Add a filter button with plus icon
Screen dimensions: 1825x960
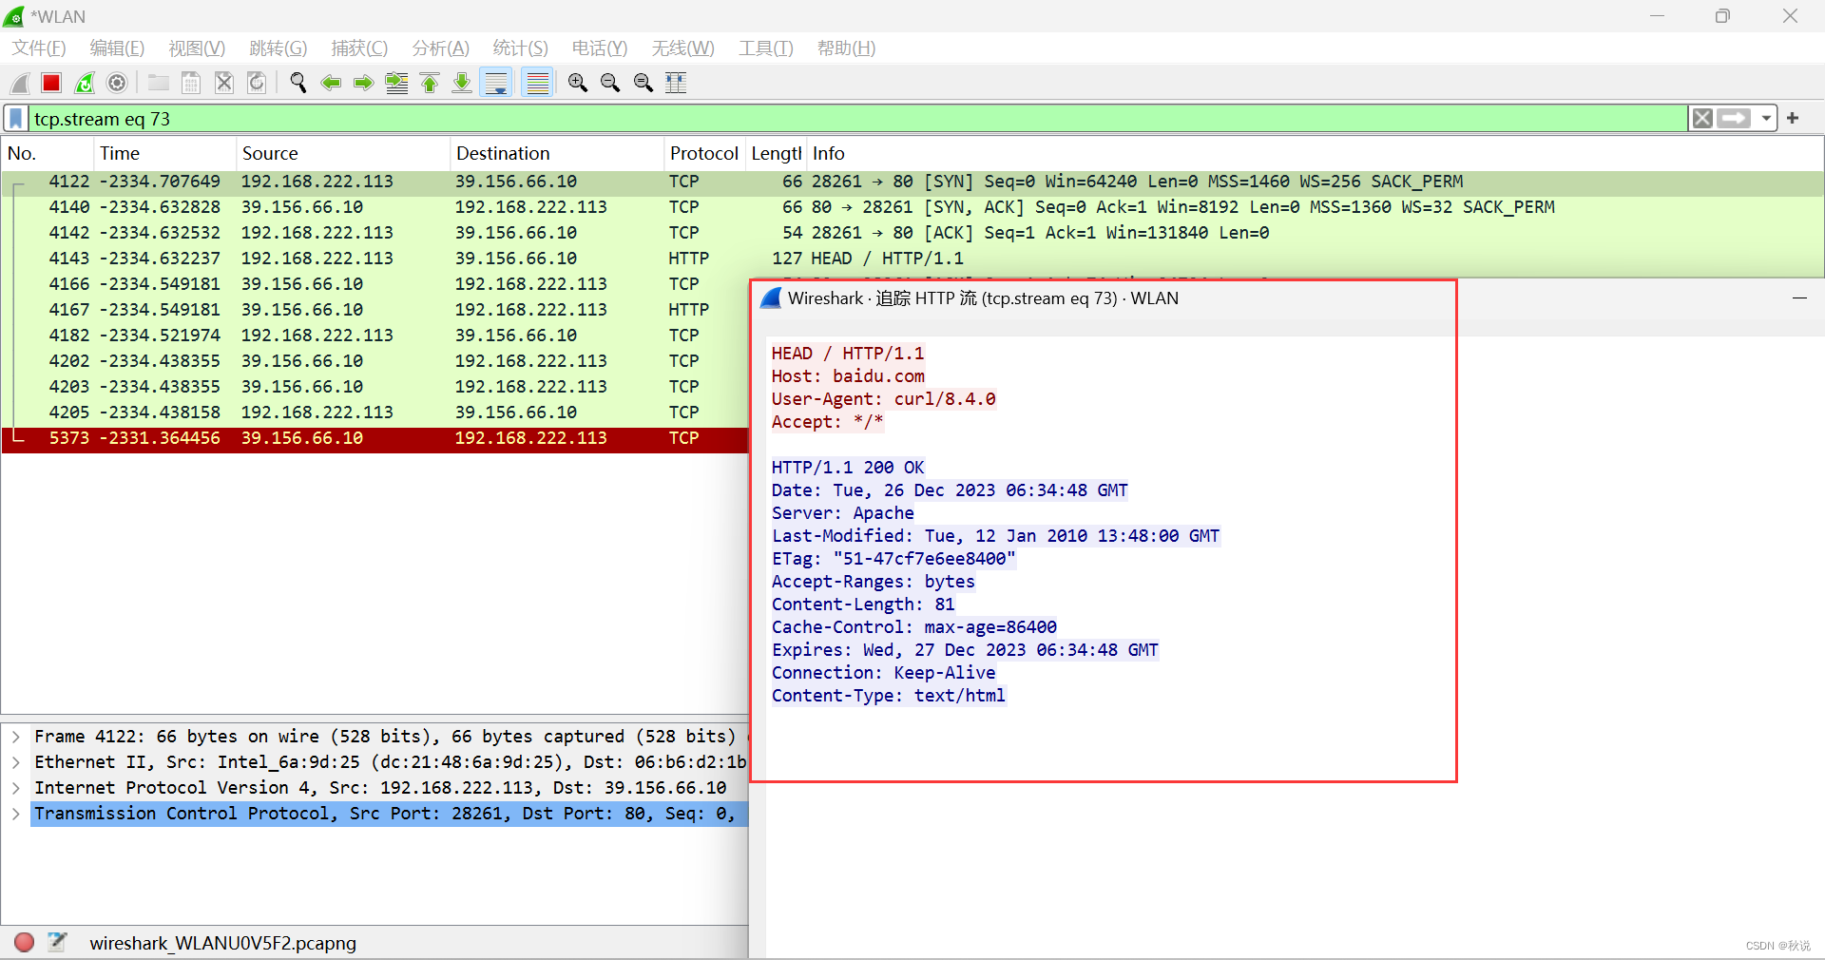tap(1793, 118)
